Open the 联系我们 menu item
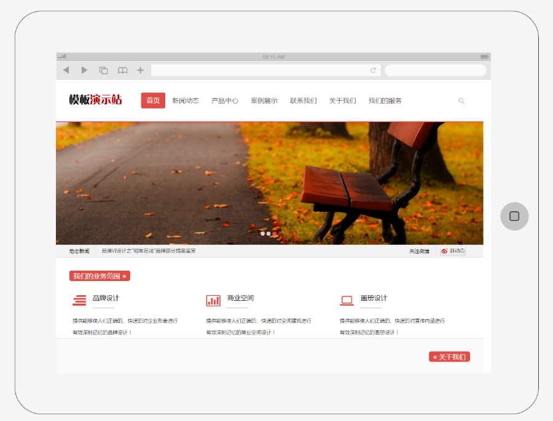553x421 pixels. click(x=304, y=101)
